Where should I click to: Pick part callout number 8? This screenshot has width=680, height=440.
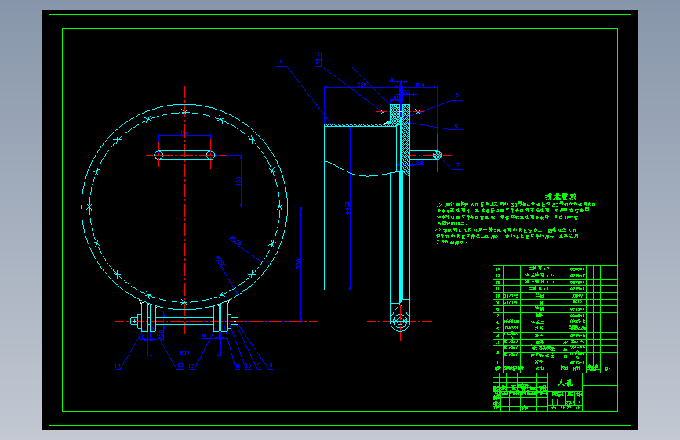coord(271,366)
